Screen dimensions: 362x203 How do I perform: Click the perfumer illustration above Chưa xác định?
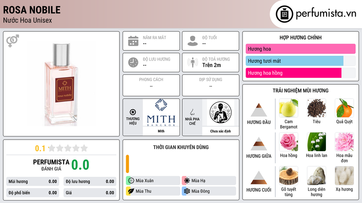[221, 112]
